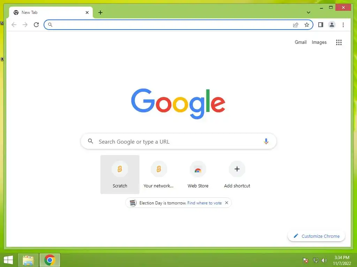Open a new tab with plus button

pyautogui.click(x=100, y=13)
